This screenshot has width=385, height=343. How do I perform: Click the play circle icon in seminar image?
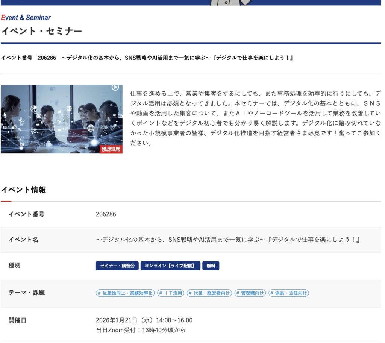pos(115,87)
